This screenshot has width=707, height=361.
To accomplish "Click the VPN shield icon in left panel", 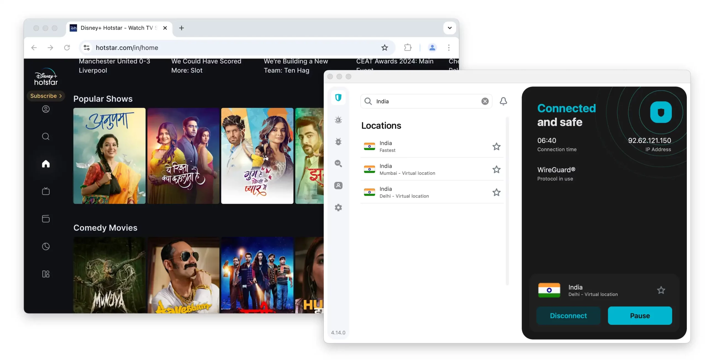I will [338, 98].
